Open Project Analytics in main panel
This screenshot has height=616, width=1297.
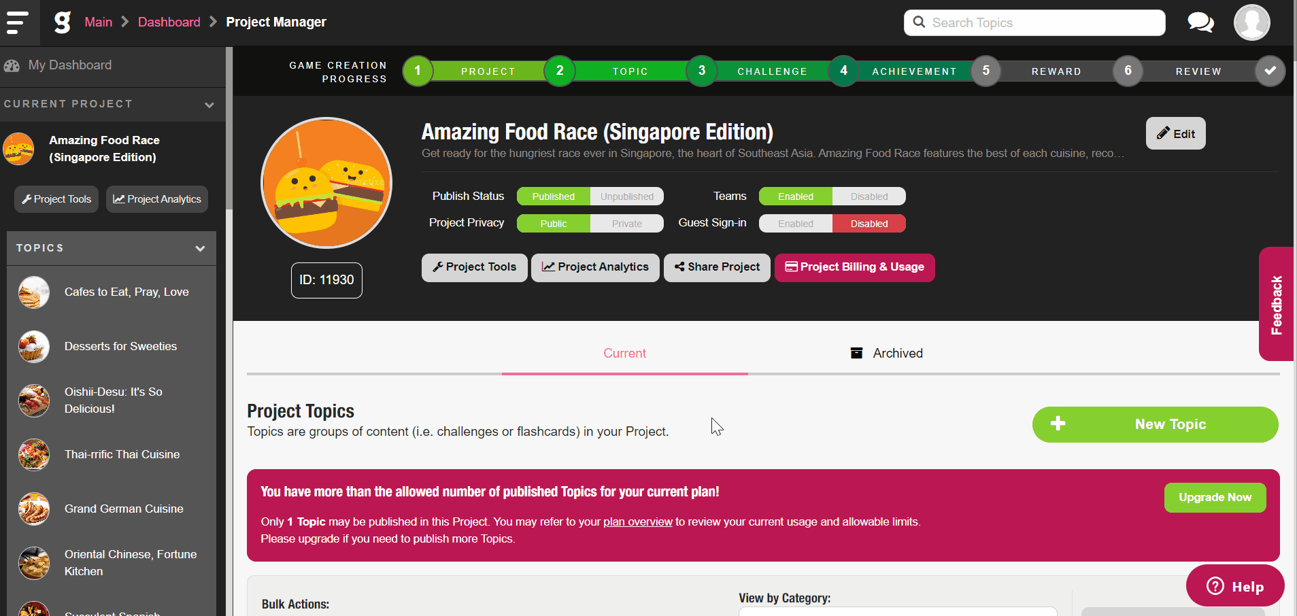coord(595,267)
